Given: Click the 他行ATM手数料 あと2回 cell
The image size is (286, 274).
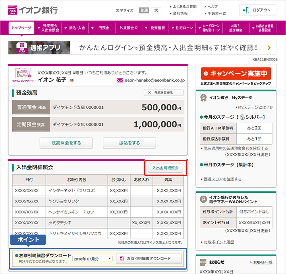Looking at the screenshot, I should [x=254, y=128].
